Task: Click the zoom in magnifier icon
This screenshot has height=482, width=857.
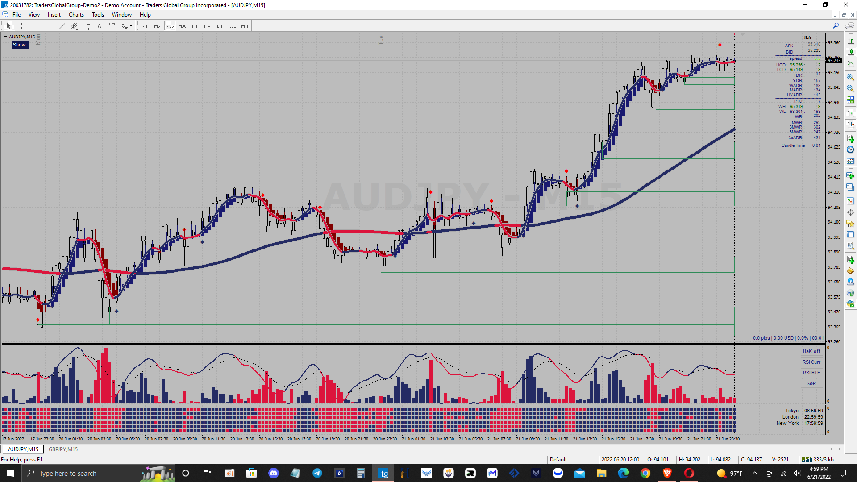Action: coord(850,77)
